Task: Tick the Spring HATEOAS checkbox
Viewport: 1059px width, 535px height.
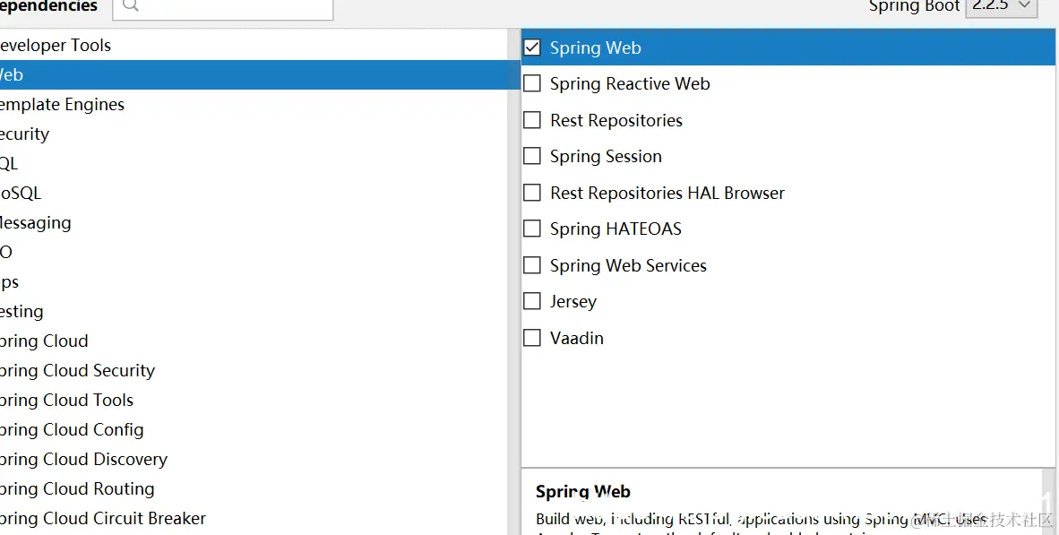Action: click(532, 229)
